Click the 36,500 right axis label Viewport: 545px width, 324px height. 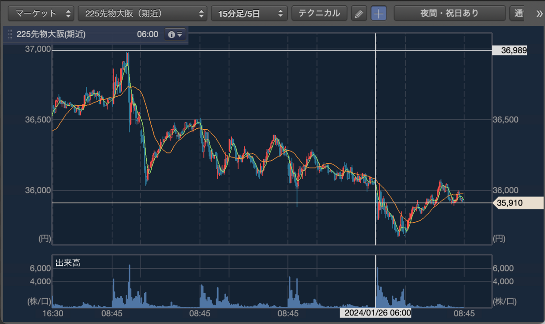pos(505,120)
